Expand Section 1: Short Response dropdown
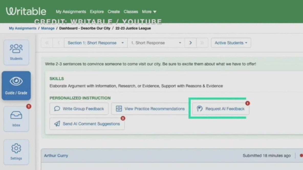This screenshot has height=170, width=303. pos(95,43)
